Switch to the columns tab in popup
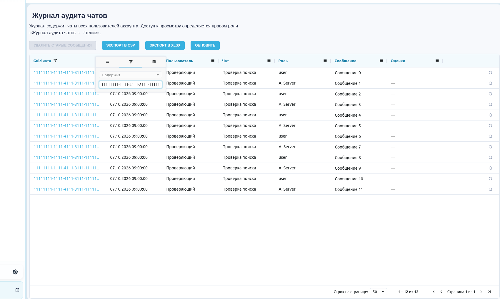The height and width of the screenshot is (299, 500). point(154,62)
